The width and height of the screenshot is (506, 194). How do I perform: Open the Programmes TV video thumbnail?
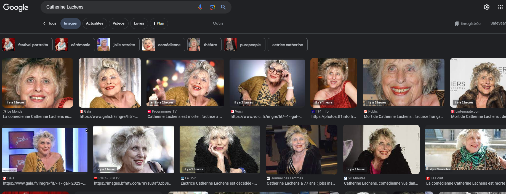(x=185, y=82)
